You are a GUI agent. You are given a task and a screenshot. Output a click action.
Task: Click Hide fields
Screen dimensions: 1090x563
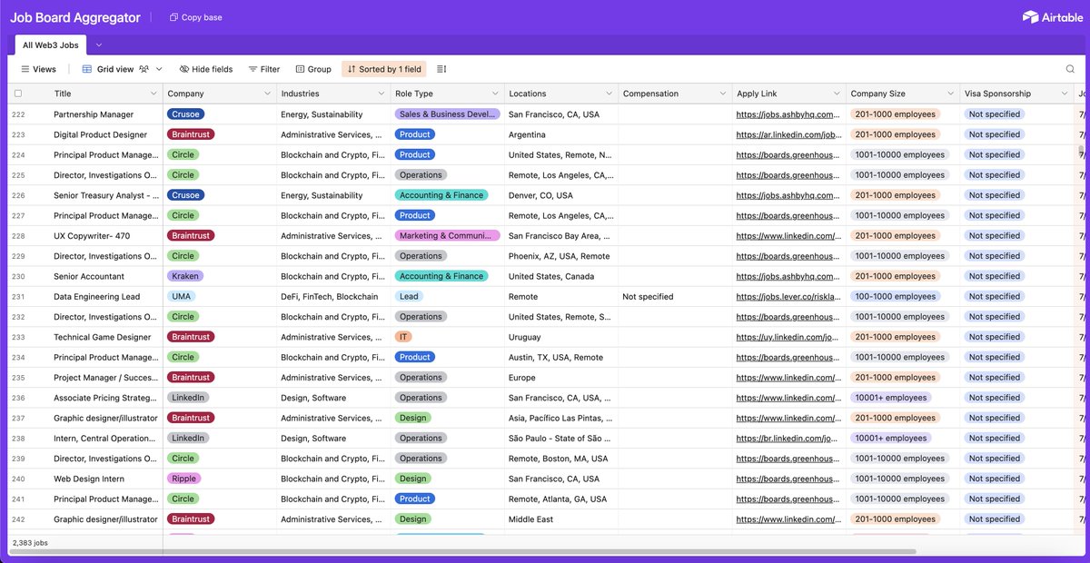206,69
